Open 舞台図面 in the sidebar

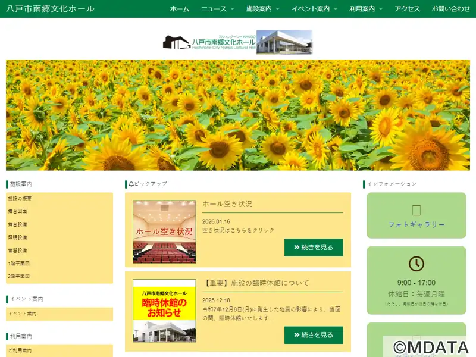18,211
